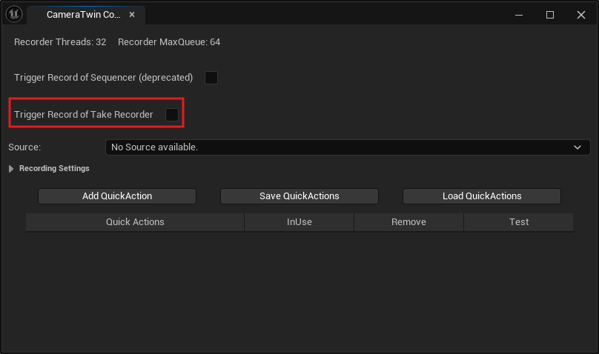Image resolution: width=599 pixels, height=354 pixels.
Task: Click the Recorder MaxQueue: 64 label
Action: pyautogui.click(x=168, y=42)
